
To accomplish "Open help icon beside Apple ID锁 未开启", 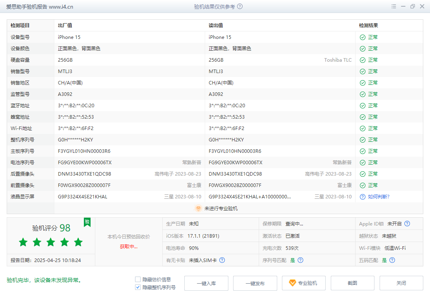I will coord(407,224).
